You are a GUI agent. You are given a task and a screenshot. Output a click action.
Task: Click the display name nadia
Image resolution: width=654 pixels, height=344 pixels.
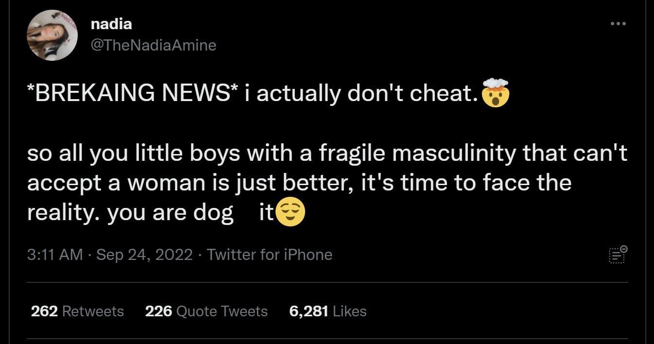[111, 23]
